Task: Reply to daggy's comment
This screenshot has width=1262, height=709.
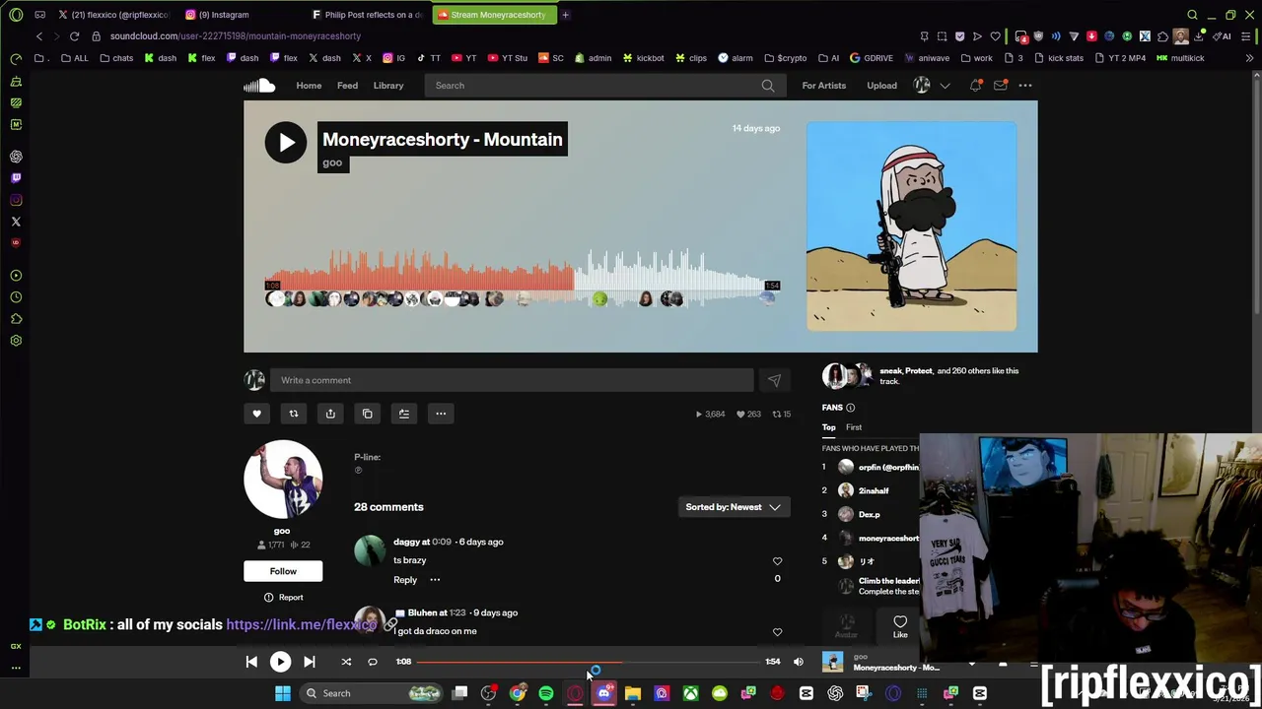Action: pos(405,580)
